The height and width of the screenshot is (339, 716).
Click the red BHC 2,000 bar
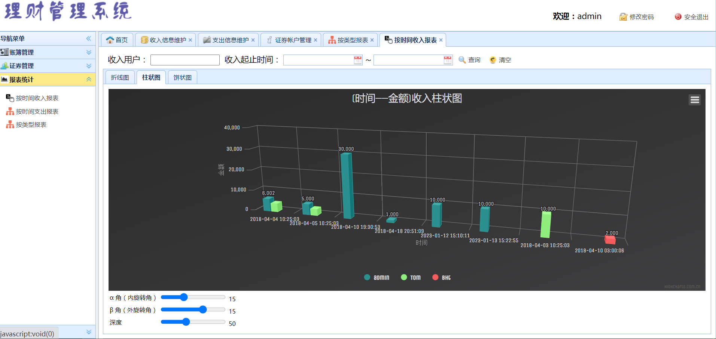click(x=610, y=240)
